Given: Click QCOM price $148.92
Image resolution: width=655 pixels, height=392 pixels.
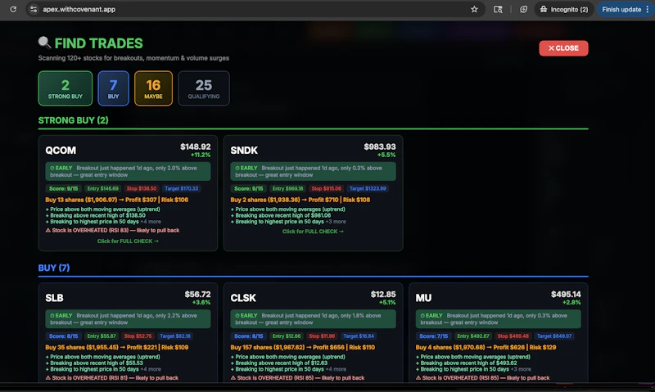Looking at the screenshot, I should 195,146.
